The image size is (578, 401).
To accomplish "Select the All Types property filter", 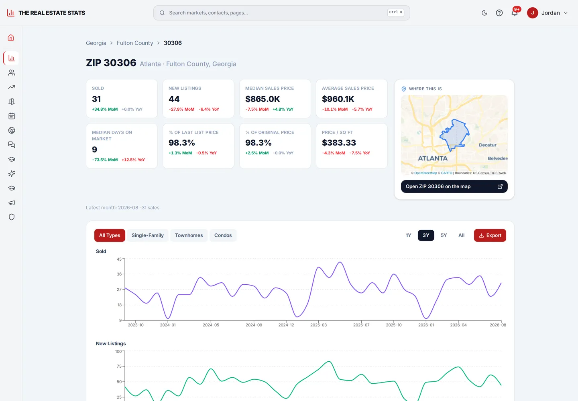I will point(110,235).
